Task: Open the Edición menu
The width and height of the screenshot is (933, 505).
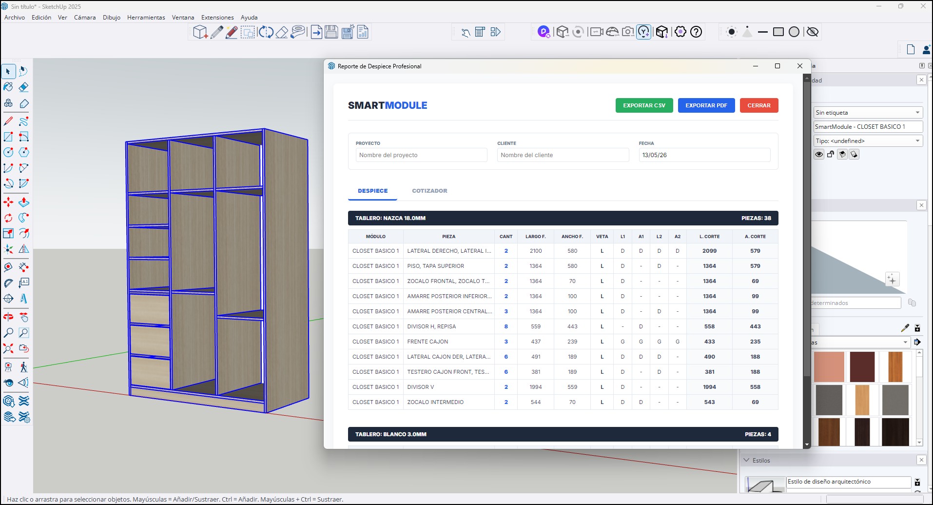Action: pos(41,17)
